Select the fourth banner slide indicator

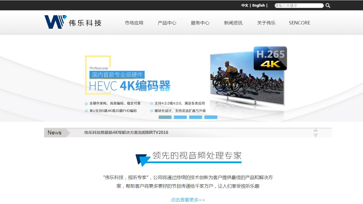tap(211, 117)
